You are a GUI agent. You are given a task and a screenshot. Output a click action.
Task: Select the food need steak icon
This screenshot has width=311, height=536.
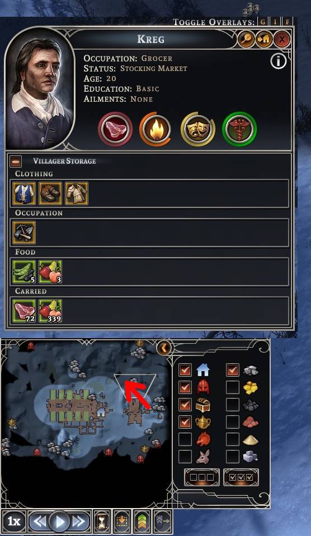[x=115, y=129]
